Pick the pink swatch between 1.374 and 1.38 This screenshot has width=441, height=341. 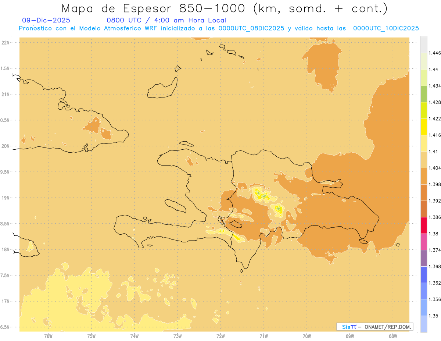point(424,242)
